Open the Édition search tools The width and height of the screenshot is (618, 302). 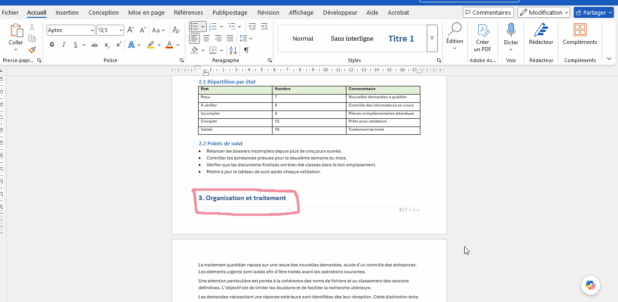[455, 37]
